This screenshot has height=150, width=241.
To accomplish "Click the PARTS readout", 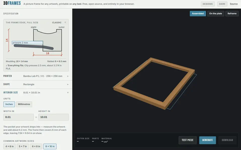I will pos(95,140).
